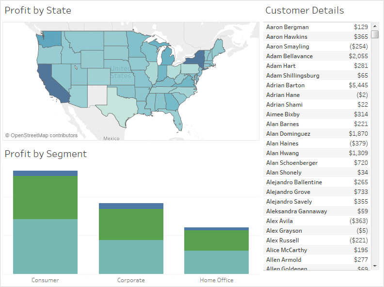Click the $5,445 profit value

coord(358,85)
